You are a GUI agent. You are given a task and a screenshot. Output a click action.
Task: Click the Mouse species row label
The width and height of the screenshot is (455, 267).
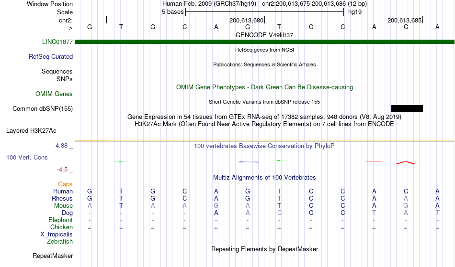point(63,206)
